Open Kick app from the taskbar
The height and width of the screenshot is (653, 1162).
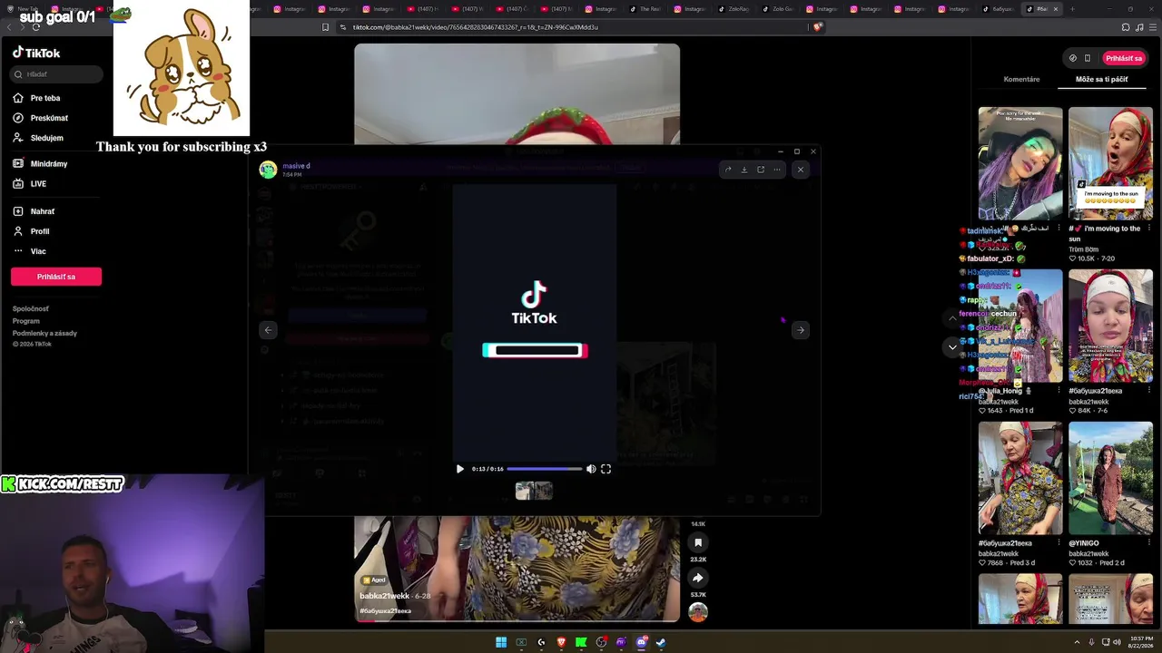[x=581, y=643]
